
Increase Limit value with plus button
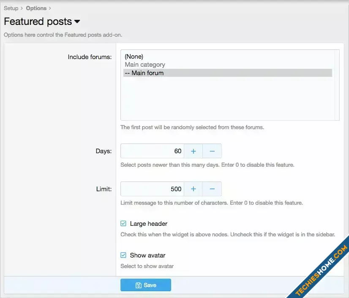tap(194, 189)
